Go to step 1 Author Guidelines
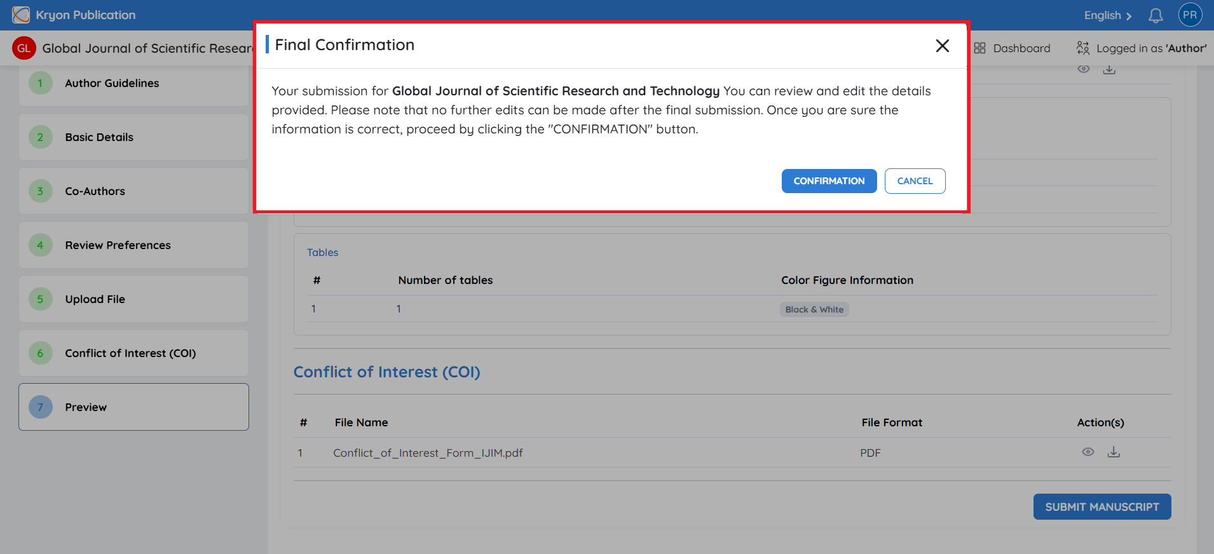This screenshot has height=554, width=1214. tap(133, 83)
